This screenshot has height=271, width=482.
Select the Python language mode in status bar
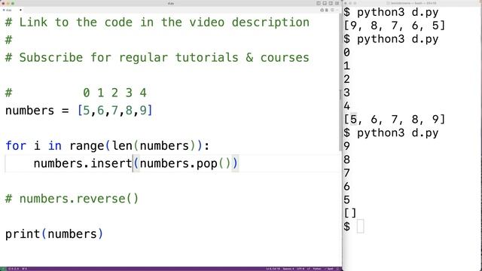coord(317,269)
